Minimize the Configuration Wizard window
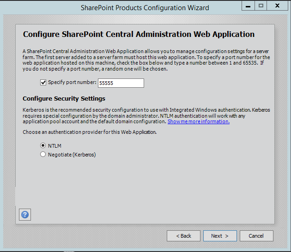Viewport: 291px width, 252px height. pyautogui.click(x=248, y=6)
